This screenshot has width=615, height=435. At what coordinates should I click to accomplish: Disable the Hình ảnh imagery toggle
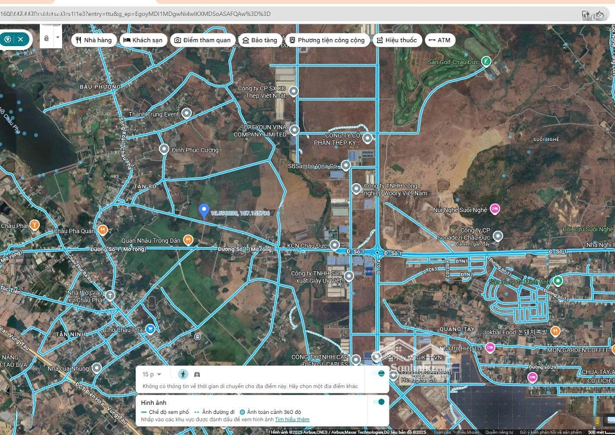378,402
